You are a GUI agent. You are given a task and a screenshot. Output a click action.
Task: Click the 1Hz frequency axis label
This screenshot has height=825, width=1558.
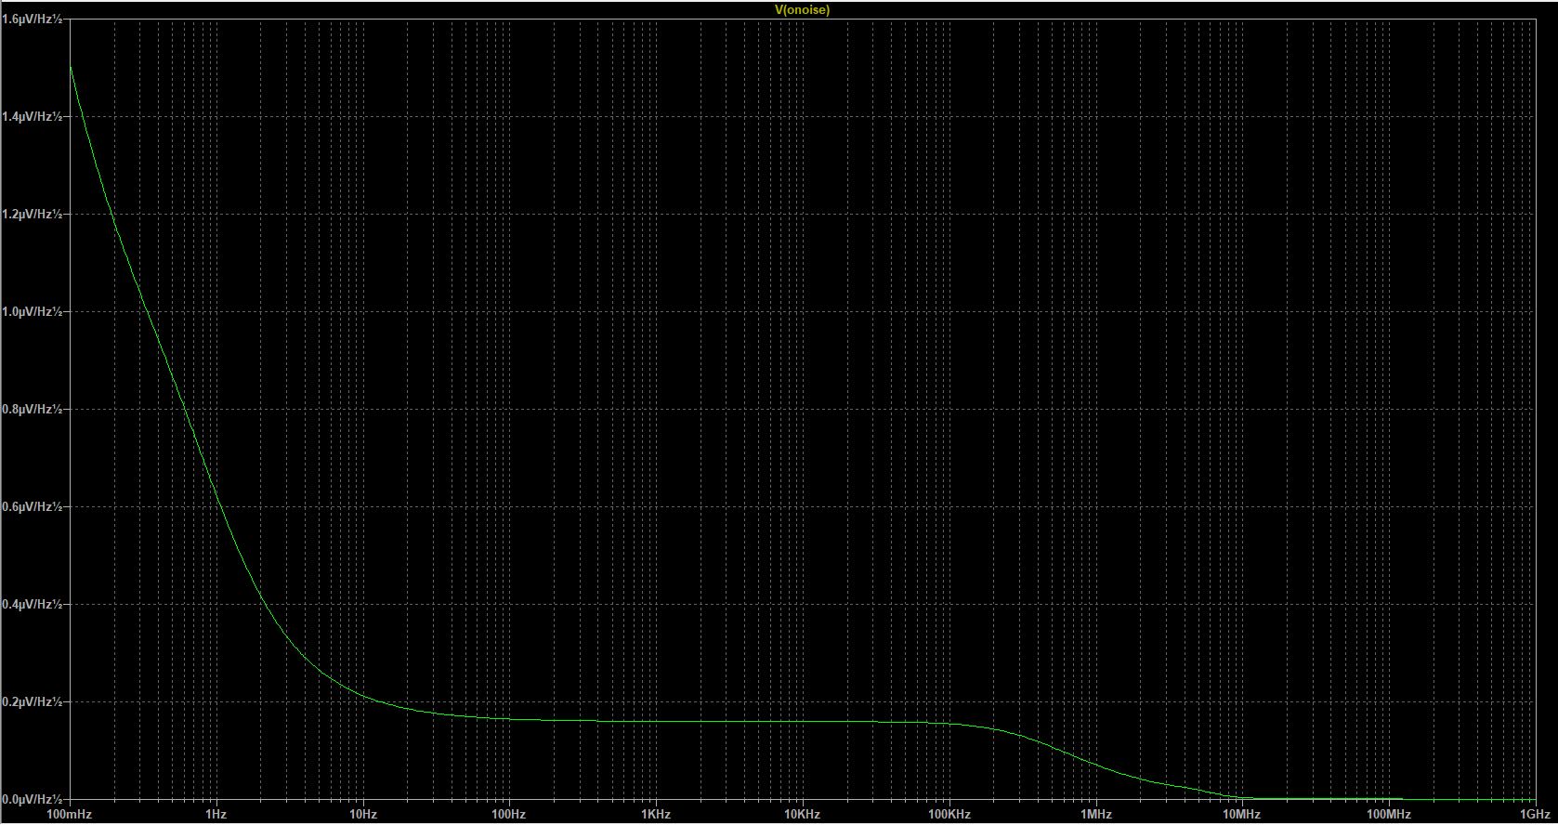[x=216, y=815]
